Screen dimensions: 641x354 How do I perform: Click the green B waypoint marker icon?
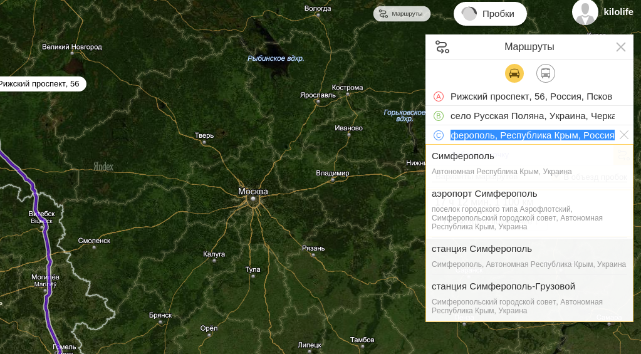[438, 116]
